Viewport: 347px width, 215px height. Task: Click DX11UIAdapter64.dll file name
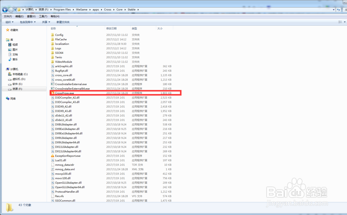click(68, 151)
